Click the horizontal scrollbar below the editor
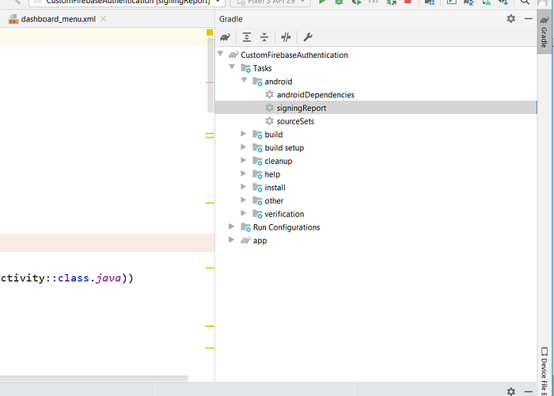The height and width of the screenshot is (396, 554). (93, 379)
